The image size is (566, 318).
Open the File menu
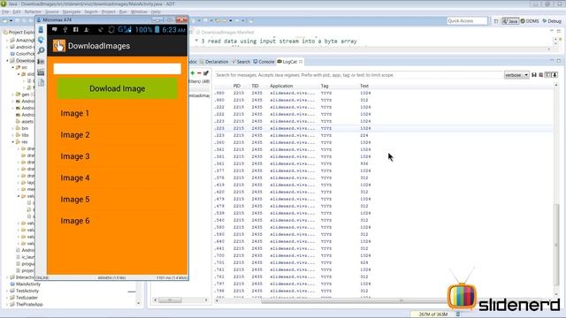pos(5,11)
